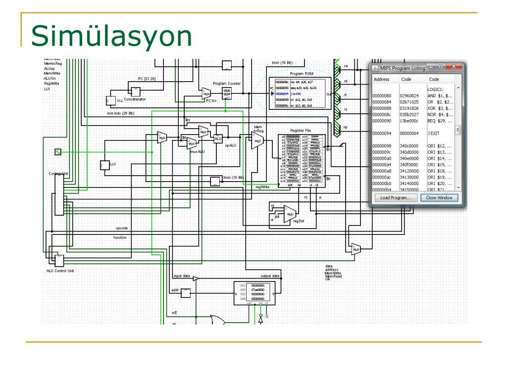
Task: Click the PC [31:28] label
Action: (x=147, y=79)
